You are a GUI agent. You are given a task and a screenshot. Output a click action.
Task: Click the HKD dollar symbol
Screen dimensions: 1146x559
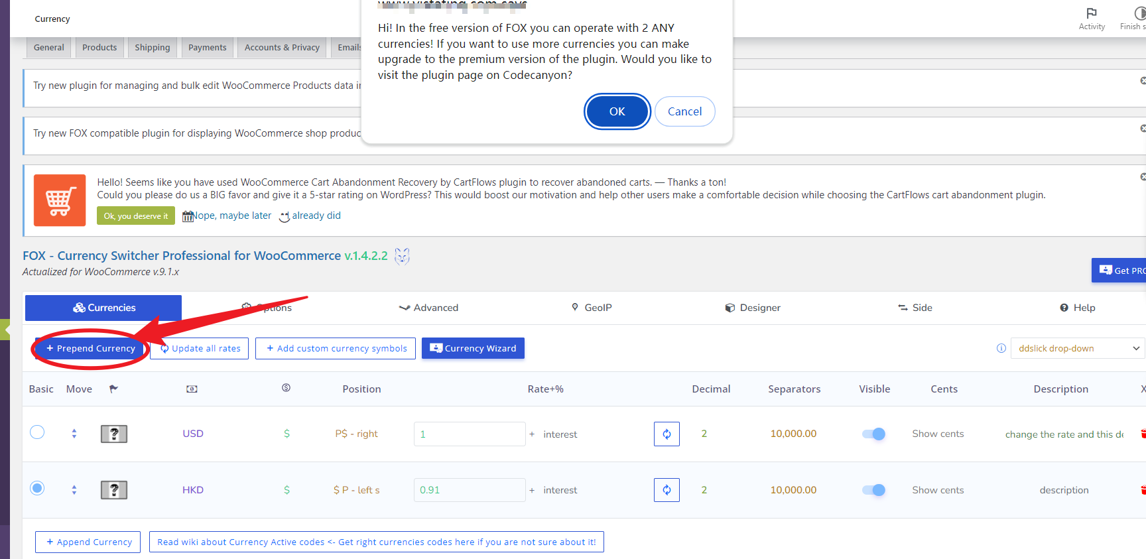pos(286,490)
